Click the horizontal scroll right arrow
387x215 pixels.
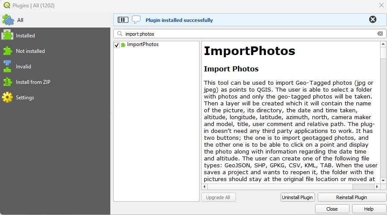377,187
